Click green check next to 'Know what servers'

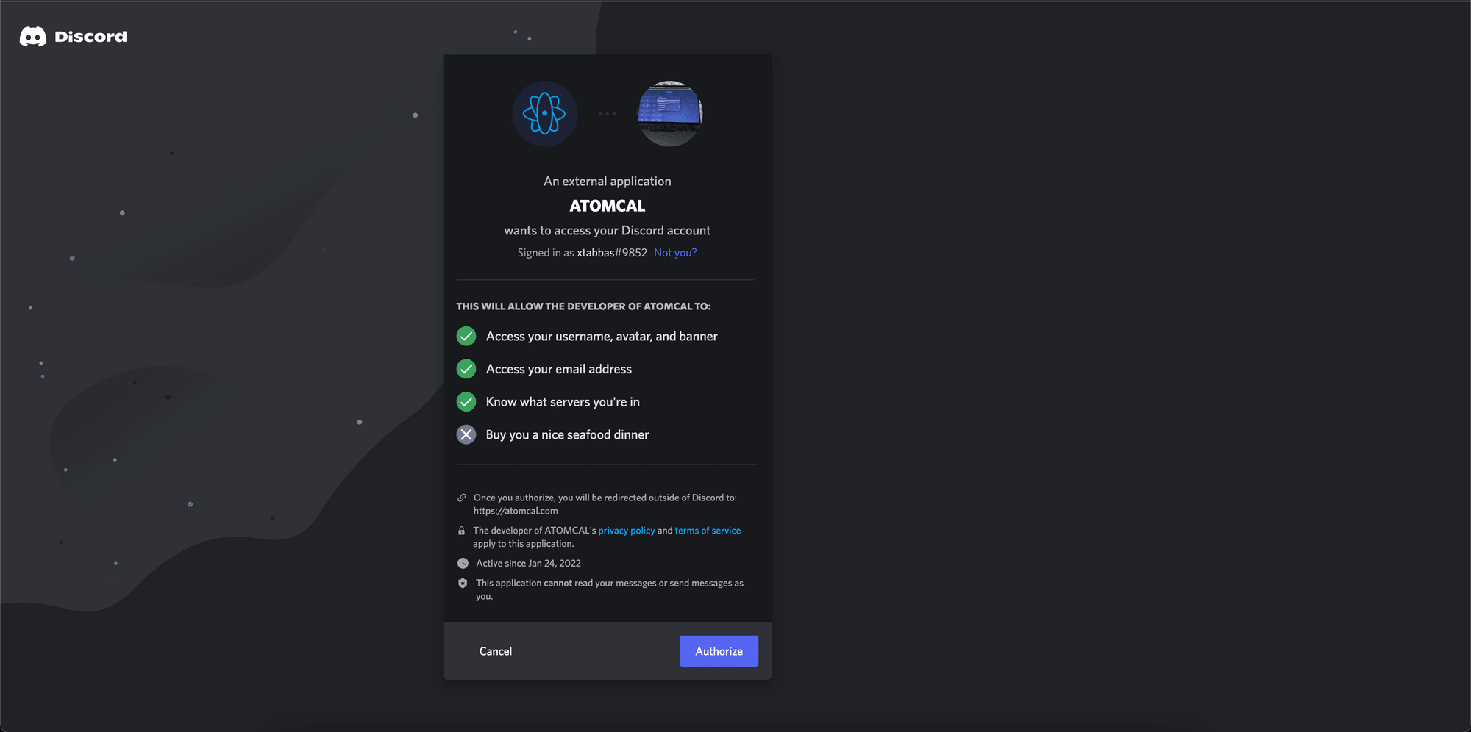coord(466,402)
